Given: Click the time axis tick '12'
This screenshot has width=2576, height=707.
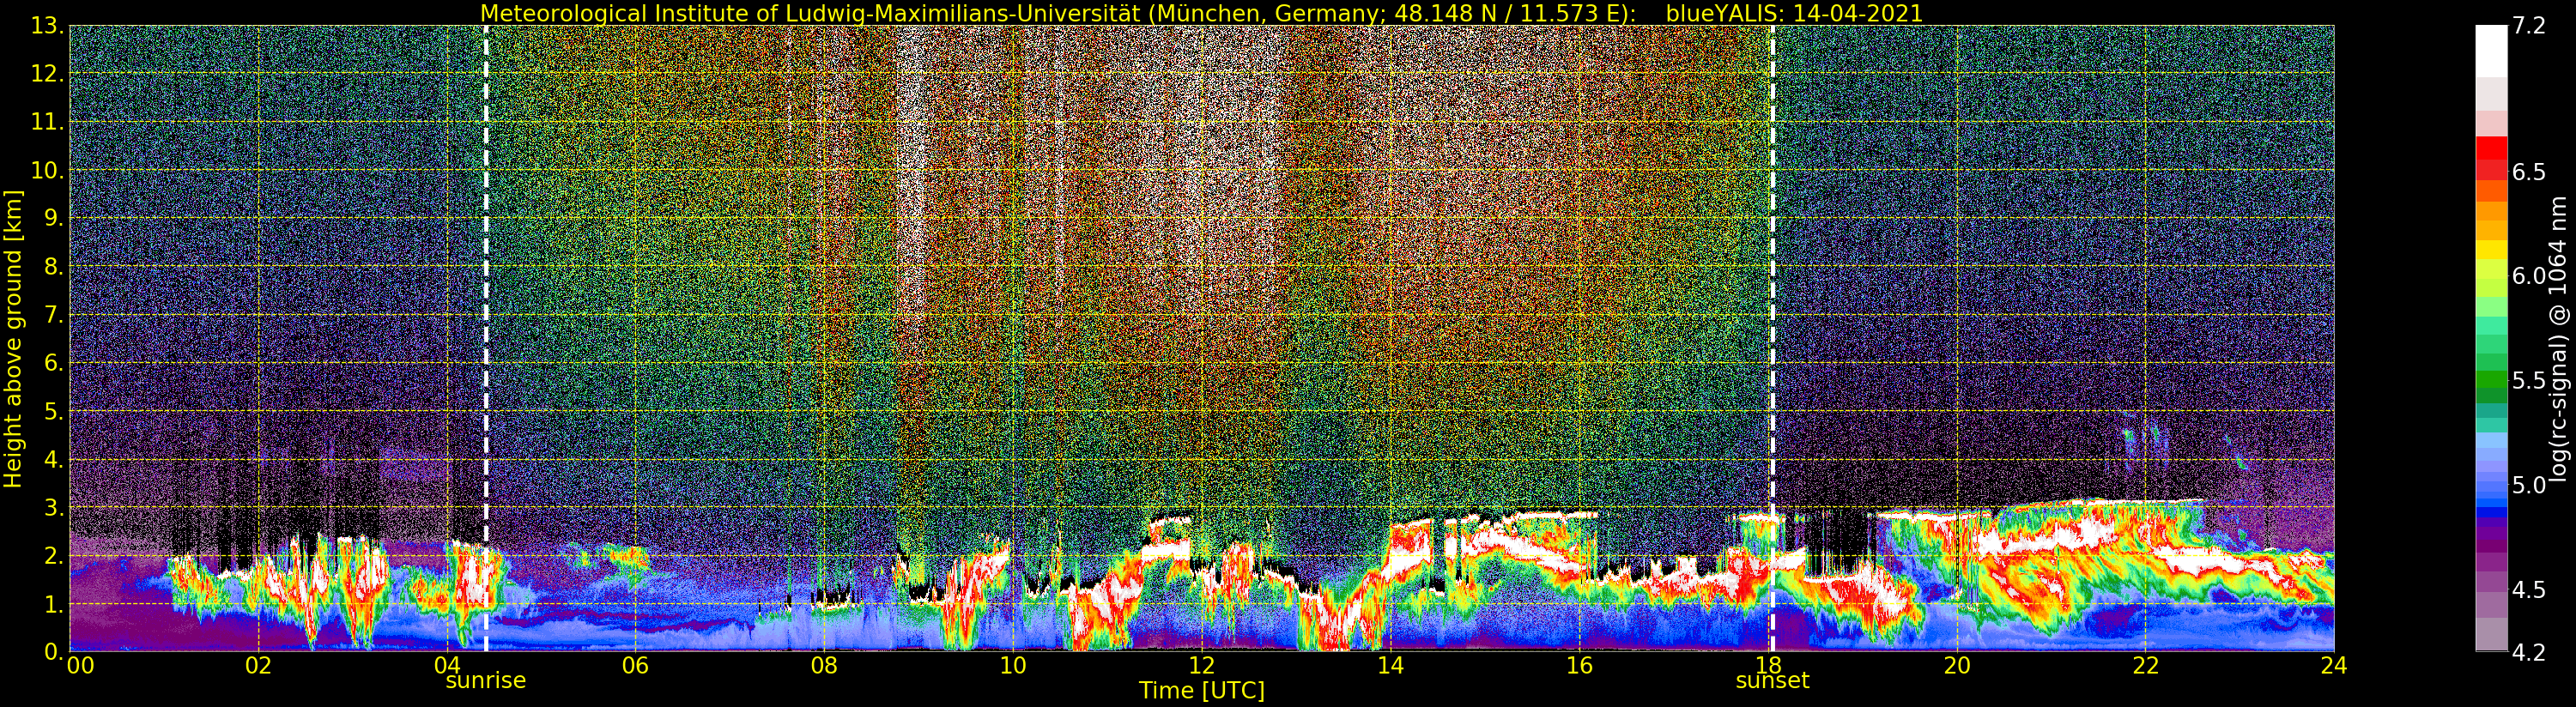Looking at the screenshot, I should (x=1201, y=665).
